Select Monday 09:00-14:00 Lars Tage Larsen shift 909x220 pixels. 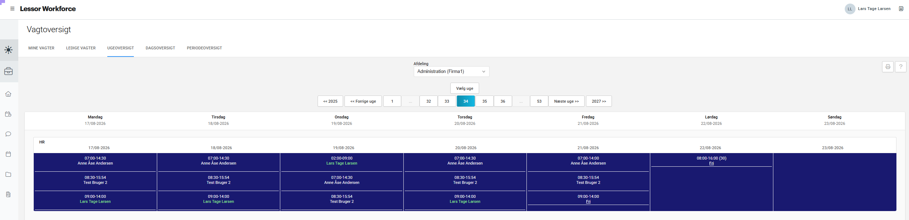tap(95, 200)
